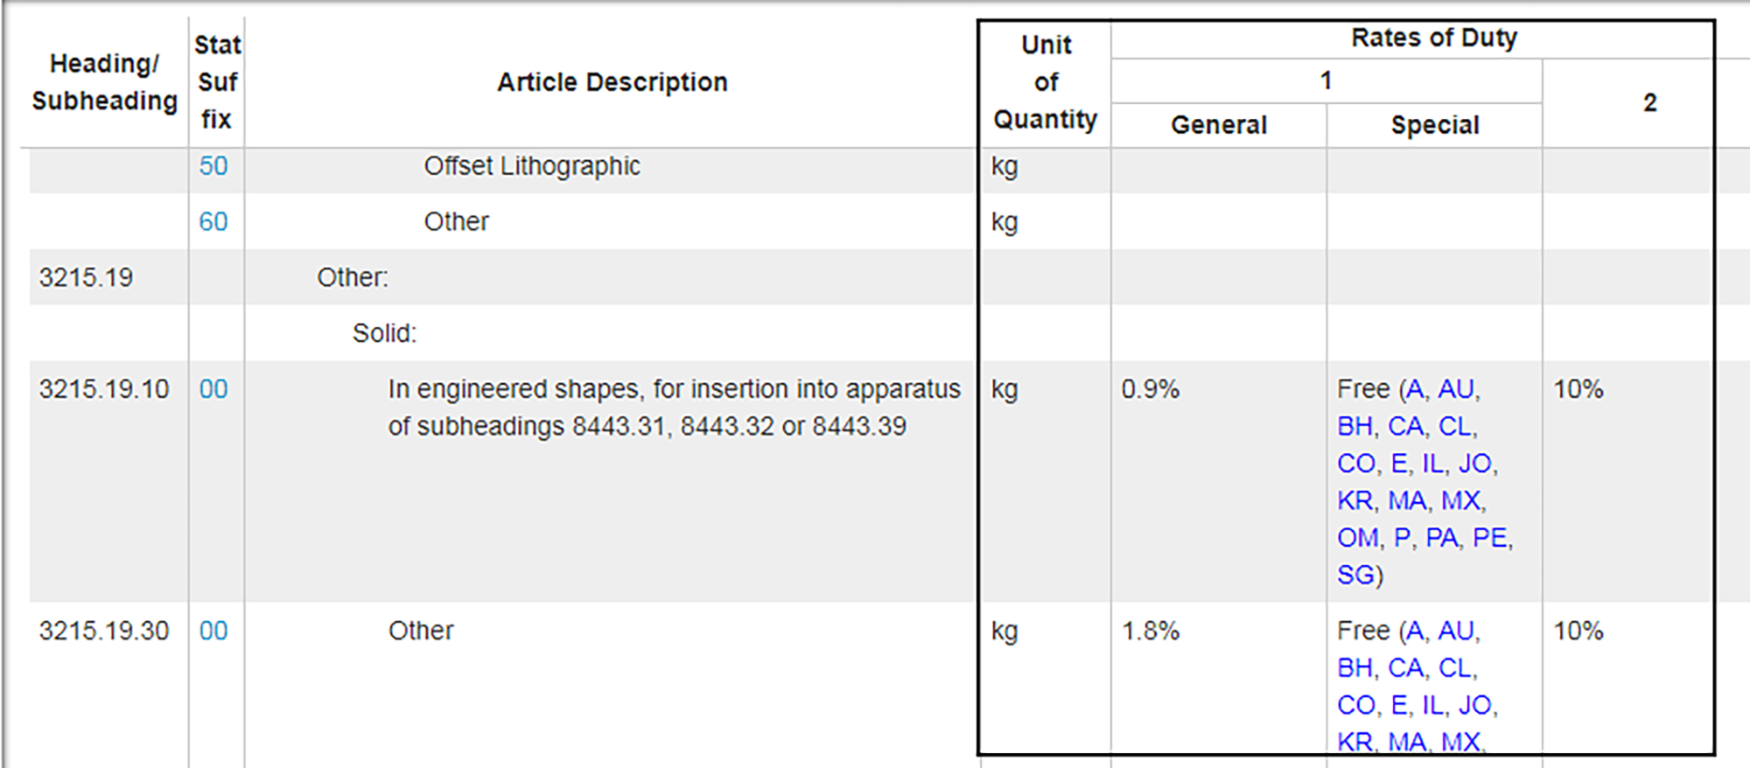1750x768 pixels.
Task: Click IL link in the 3215.19.30 row
Action: (1432, 705)
